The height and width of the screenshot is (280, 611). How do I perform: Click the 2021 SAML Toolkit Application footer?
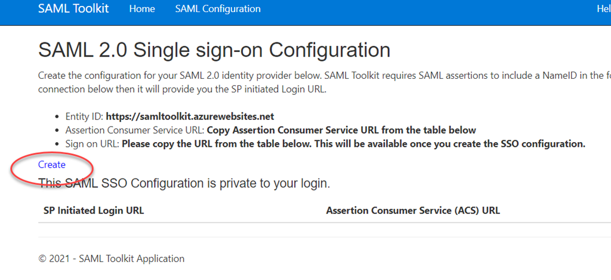pos(112,259)
